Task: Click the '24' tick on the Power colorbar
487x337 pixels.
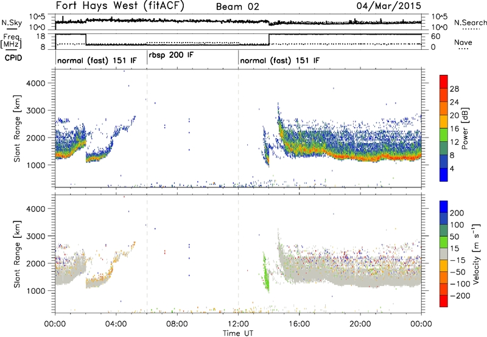Action: point(454,102)
